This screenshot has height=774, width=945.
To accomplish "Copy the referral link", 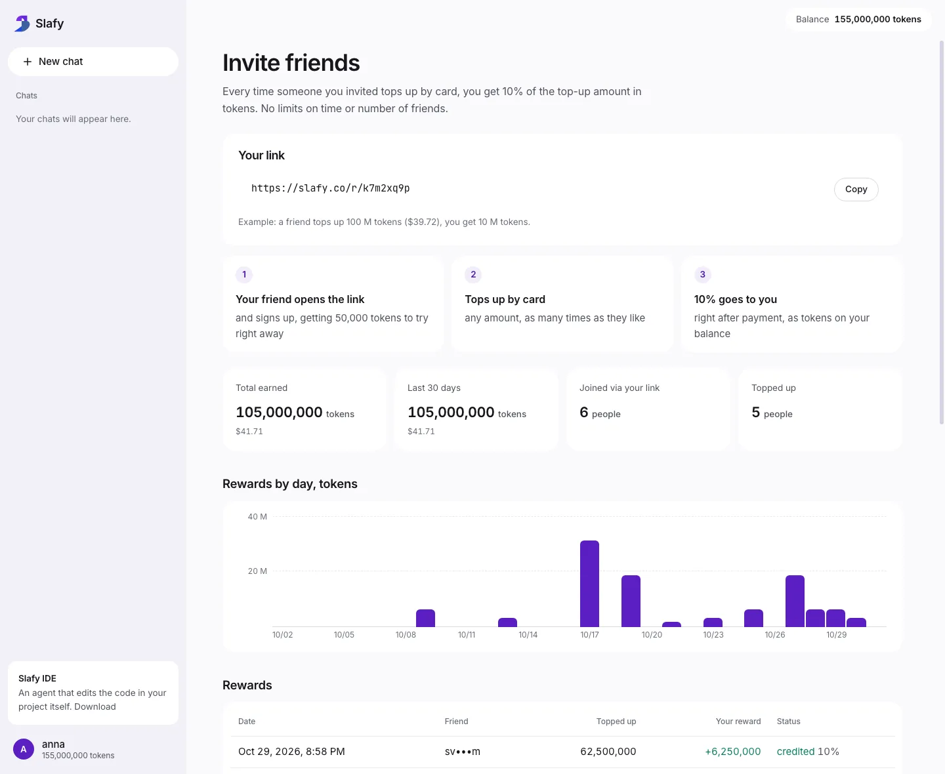I will [x=856, y=189].
